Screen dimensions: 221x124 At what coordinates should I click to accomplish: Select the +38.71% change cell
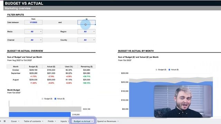click(x=87, y=76)
